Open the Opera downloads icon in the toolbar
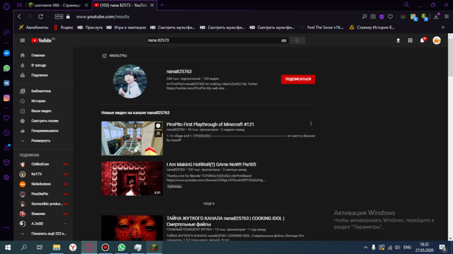This screenshot has height=254, width=453. coord(436,16)
